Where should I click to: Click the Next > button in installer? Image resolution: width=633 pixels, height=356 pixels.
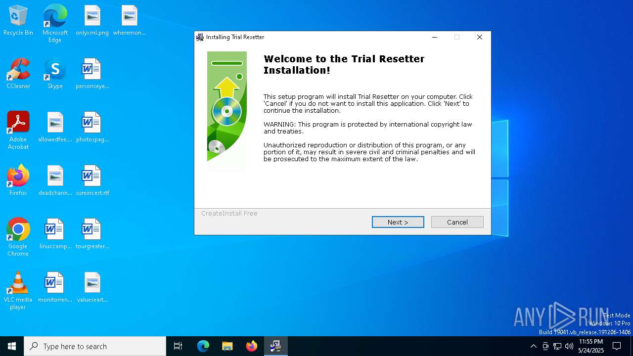(x=398, y=222)
